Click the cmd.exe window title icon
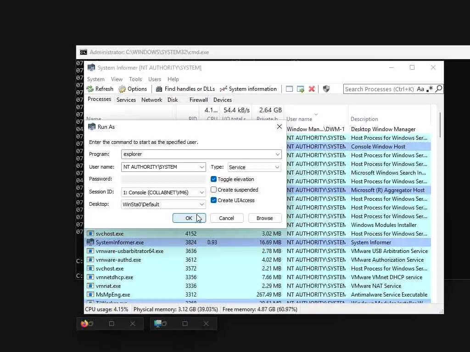The image size is (470, 352). click(x=84, y=52)
